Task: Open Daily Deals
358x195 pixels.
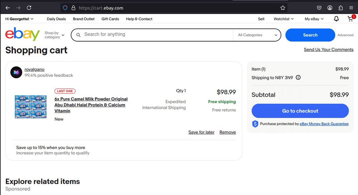Action: click(x=56, y=19)
